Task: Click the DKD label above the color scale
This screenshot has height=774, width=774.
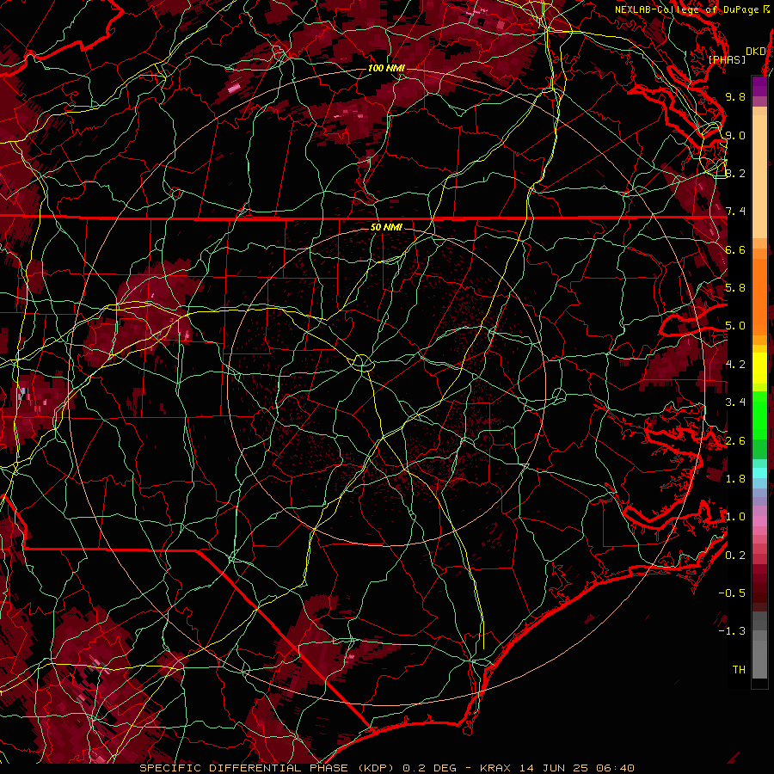Action: coord(756,52)
